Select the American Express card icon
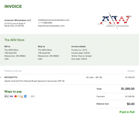 pyautogui.click(x=26, y=96)
